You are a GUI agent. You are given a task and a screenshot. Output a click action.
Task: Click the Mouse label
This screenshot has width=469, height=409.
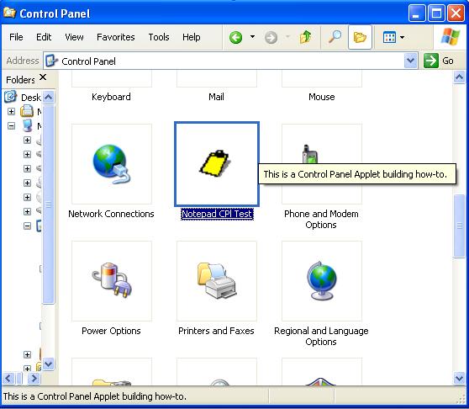point(322,97)
